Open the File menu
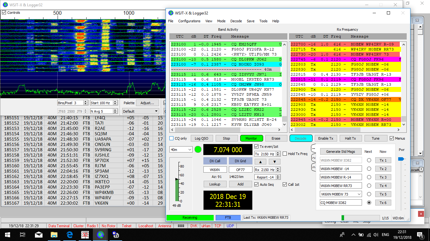The height and width of the screenshot is (241, 430). click(x=171, y=21)
